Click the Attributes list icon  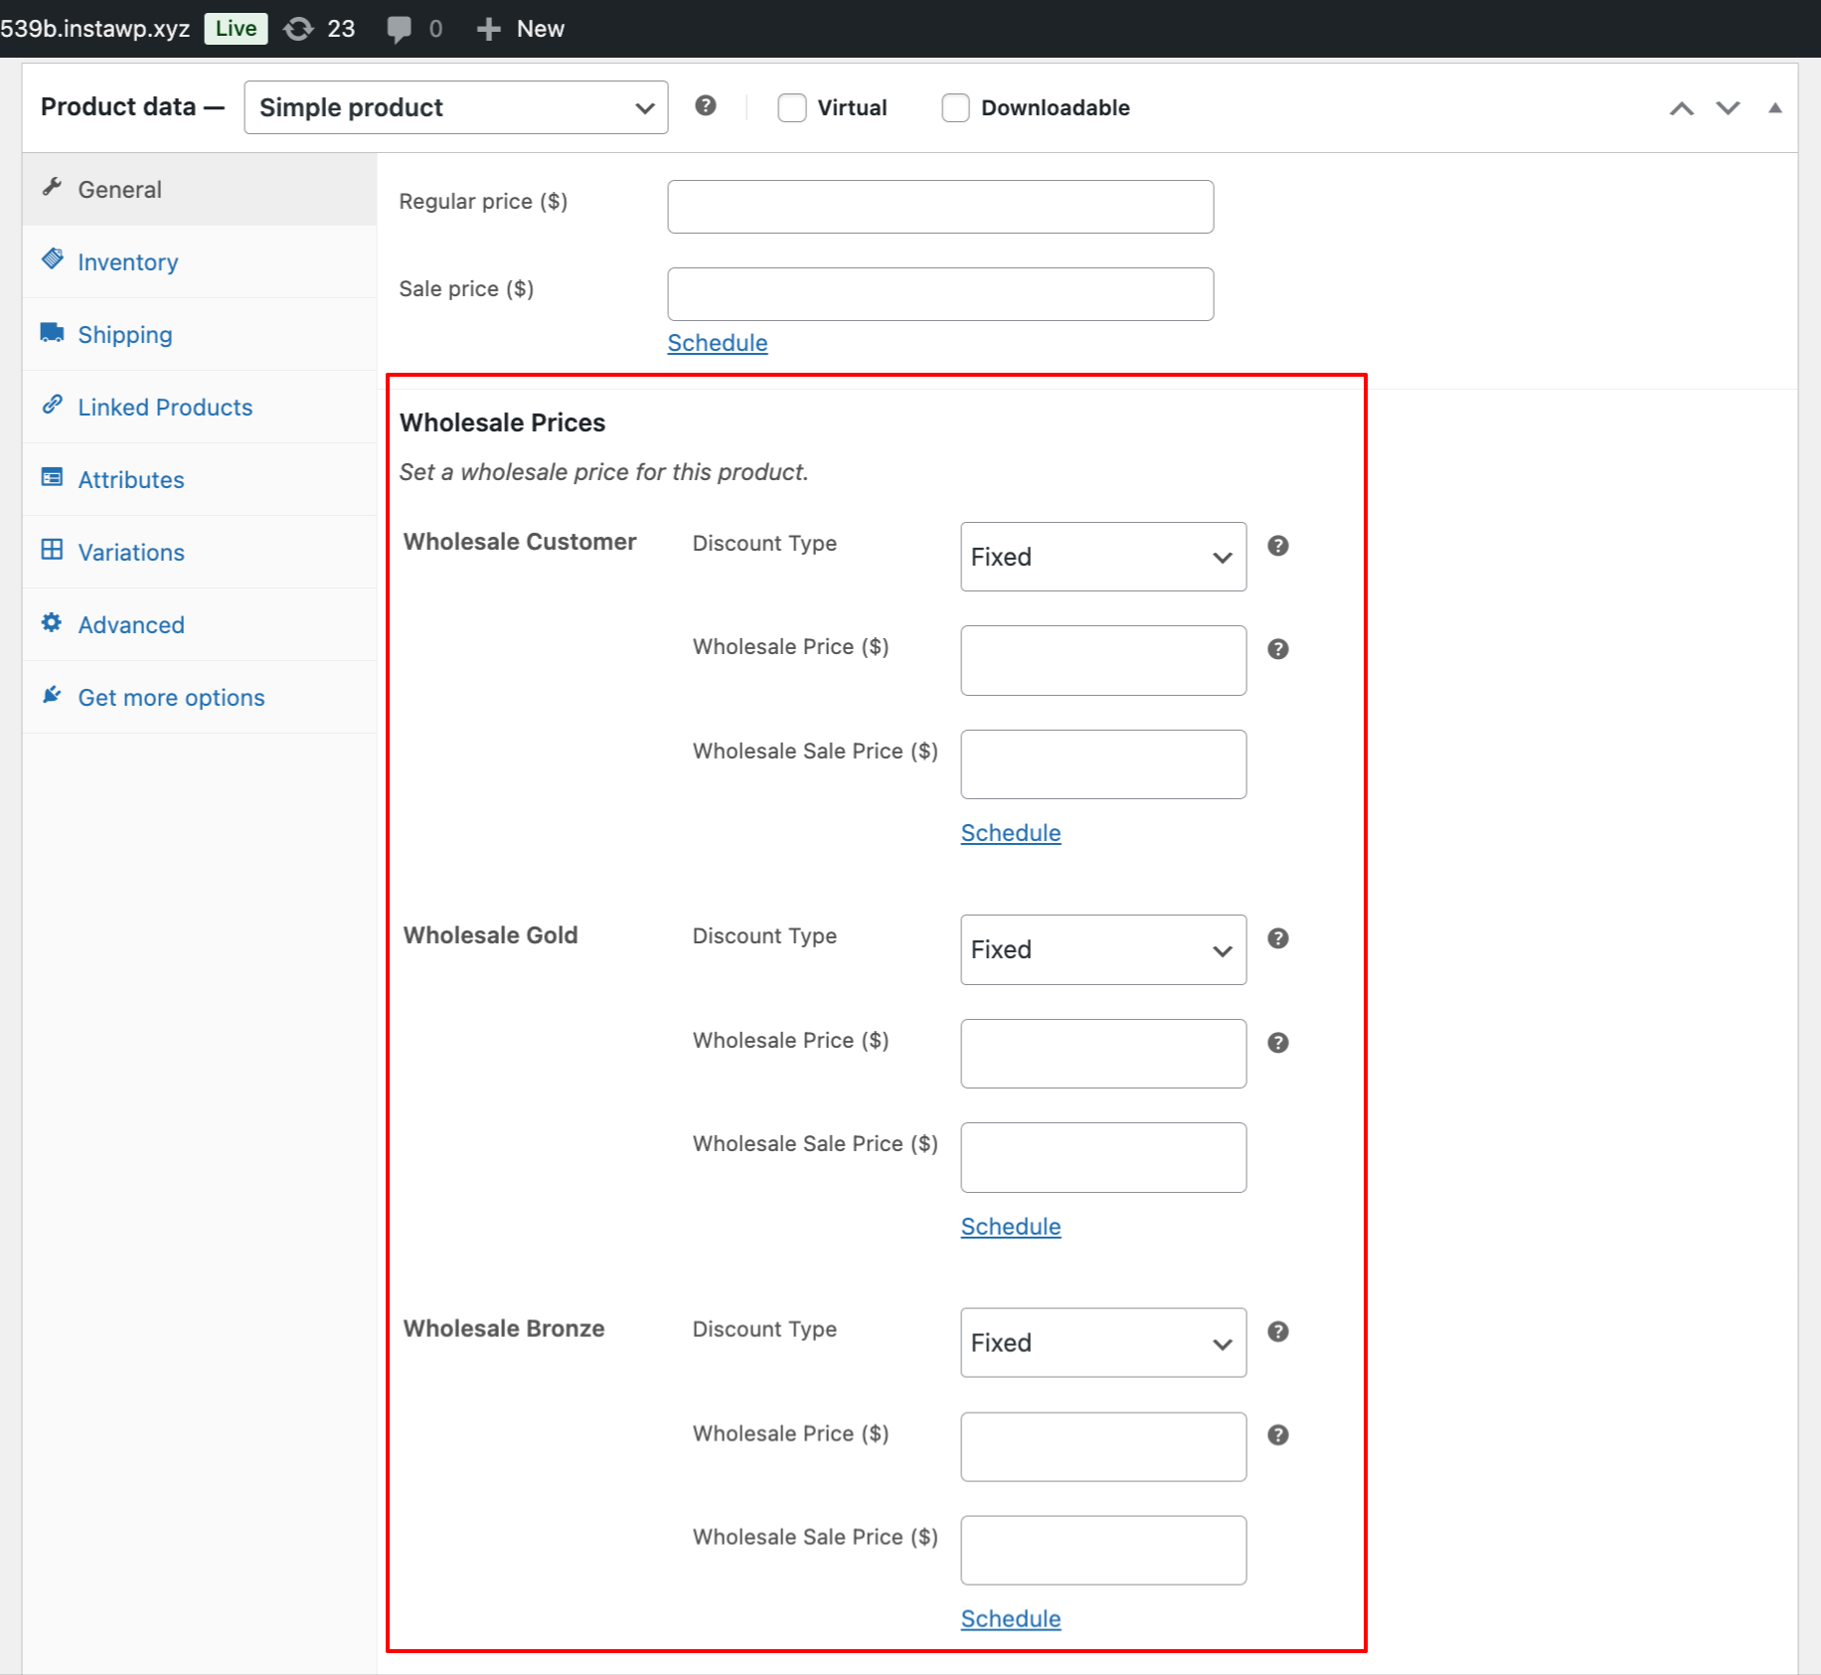point(53,477)
